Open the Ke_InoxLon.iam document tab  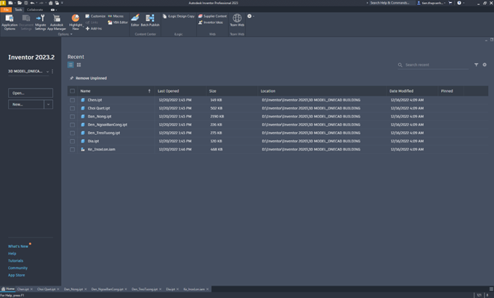194,289
